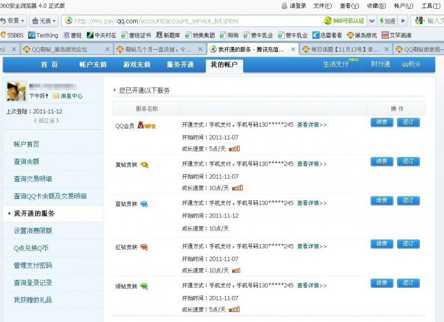
Task: Select 我开通的服务 in the sidebar
Action: click(34, 214)
